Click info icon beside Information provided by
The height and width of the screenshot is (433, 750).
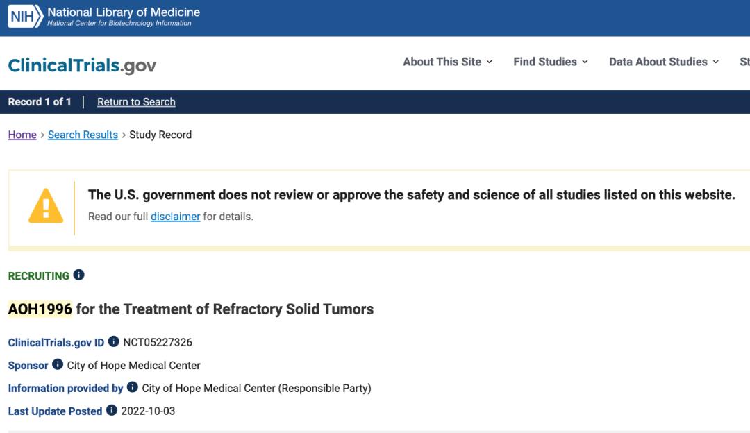133,387
